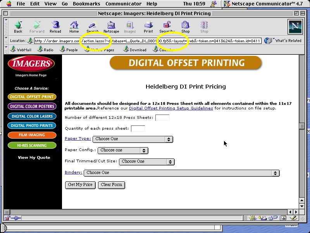
Task: Click the online connection plug icon in status bar
Action: tap(16, 218)
